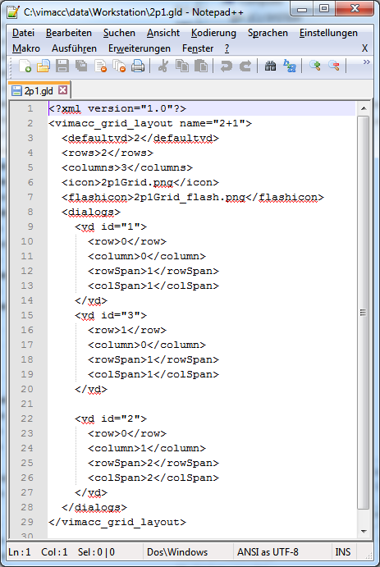Screen dimensions: 380x567
Task: Click the Open file folder icon
Action: [x=43, y=66]
